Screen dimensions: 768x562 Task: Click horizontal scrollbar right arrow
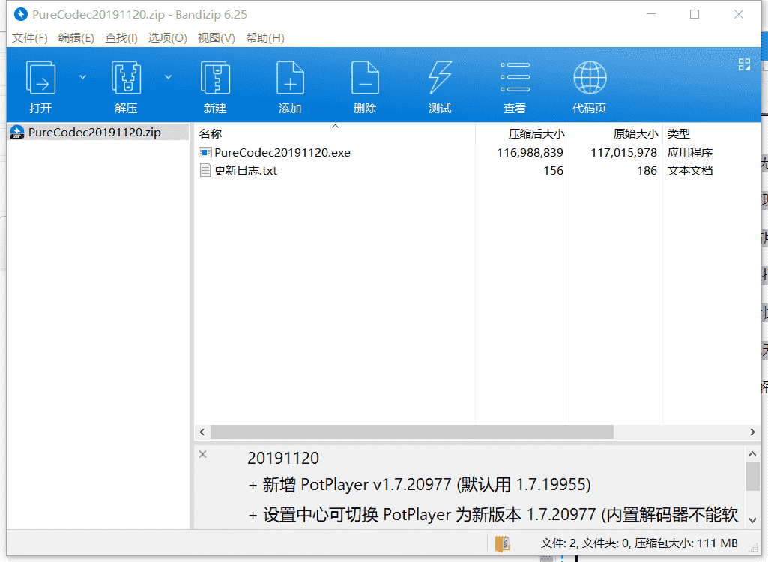coord(752,432)
